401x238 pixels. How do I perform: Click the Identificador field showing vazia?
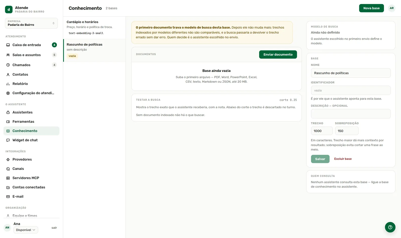tap(351, 90)
